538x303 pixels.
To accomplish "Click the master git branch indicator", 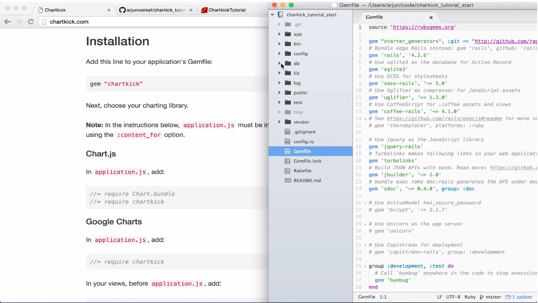I will tap(490, 297).
